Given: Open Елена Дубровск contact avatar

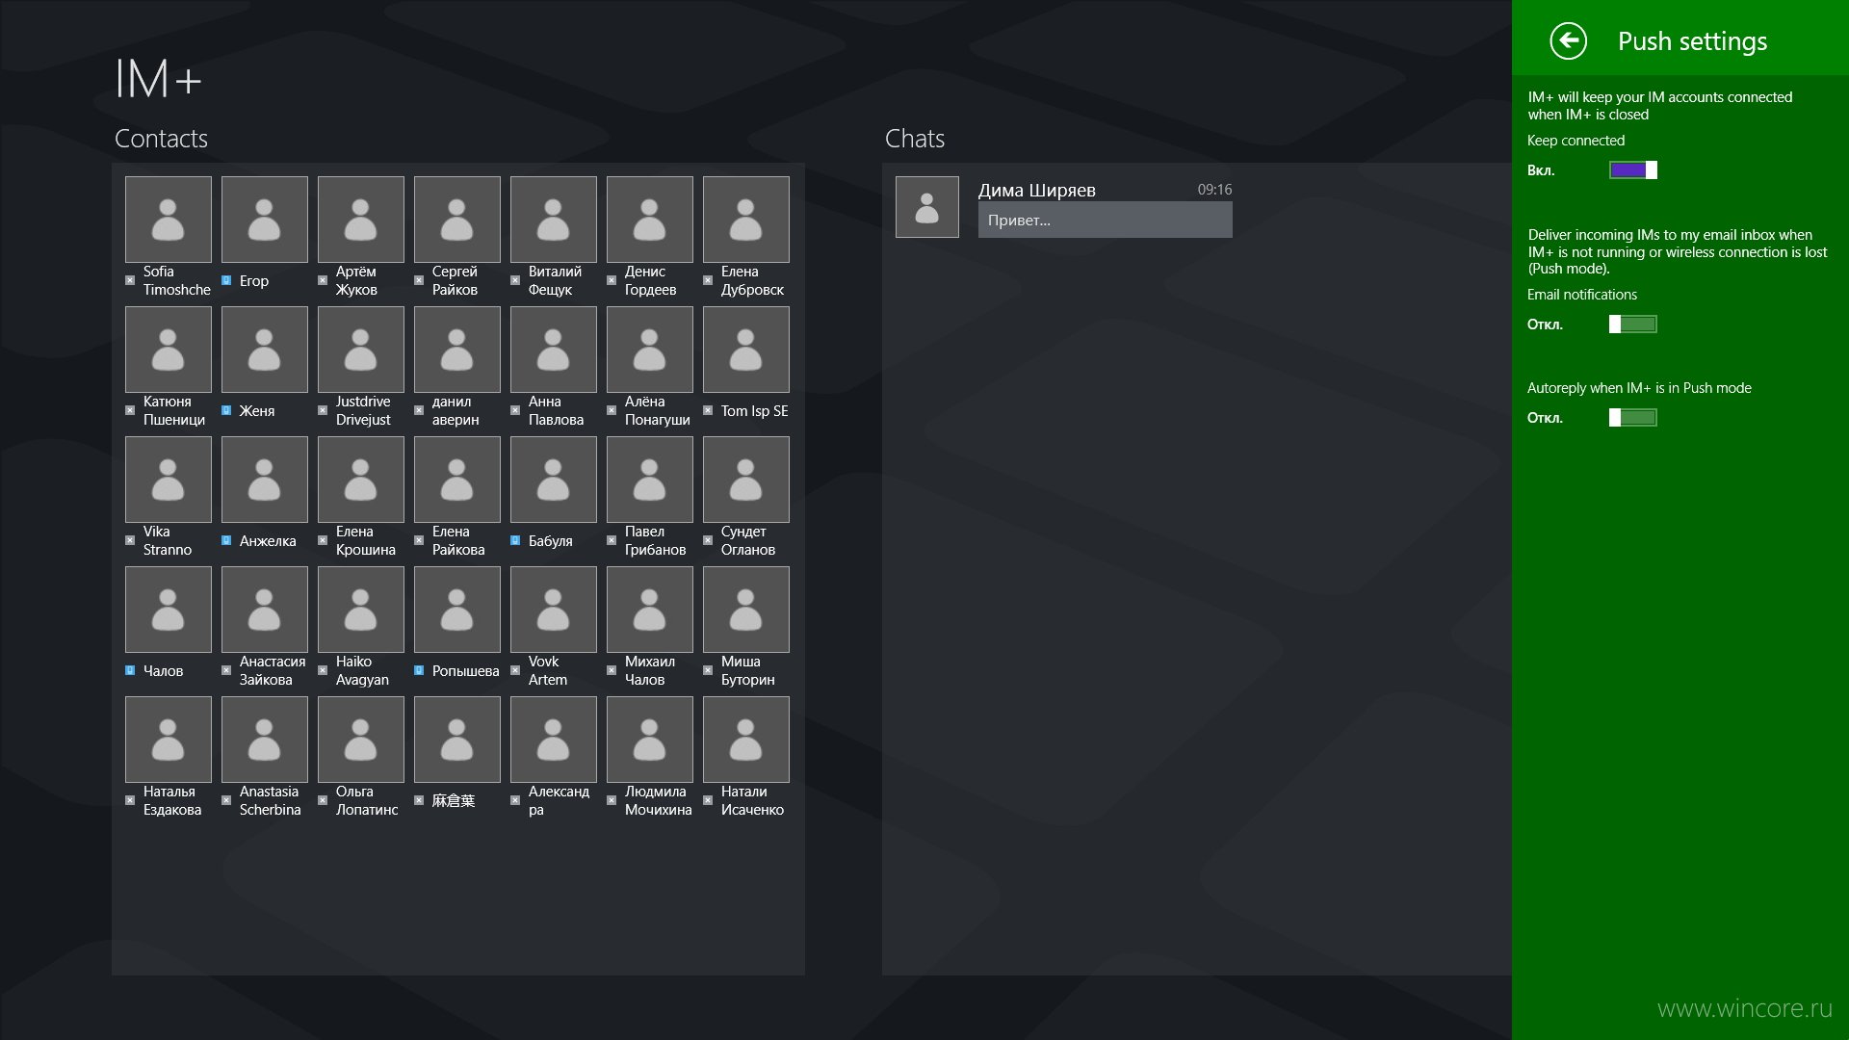Looking at the screenshot, I should [x=746, y=220].
